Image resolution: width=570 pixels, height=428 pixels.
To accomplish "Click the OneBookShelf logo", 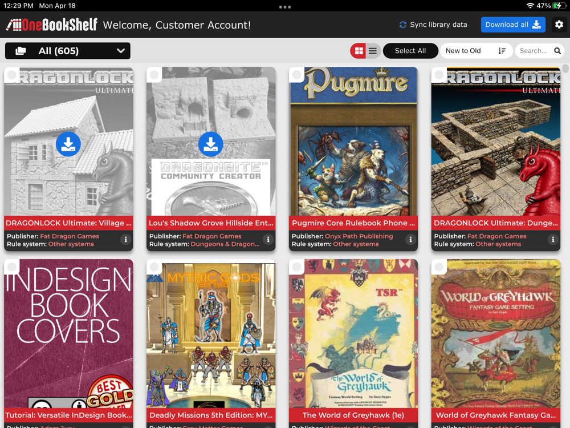I will pyautogui.click(x=52, y=25).
